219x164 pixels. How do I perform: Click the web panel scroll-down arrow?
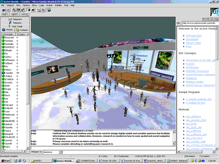217,149
